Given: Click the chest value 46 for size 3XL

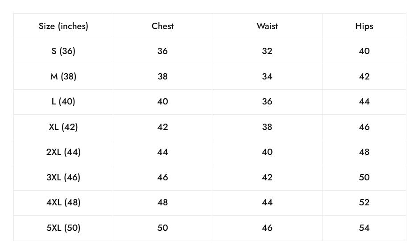Looking at the screenshot, I should 162,177.
